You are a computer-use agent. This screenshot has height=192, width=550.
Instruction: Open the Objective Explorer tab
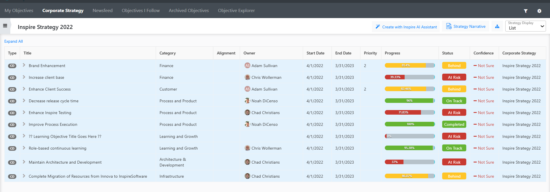[x=236, y=11]
